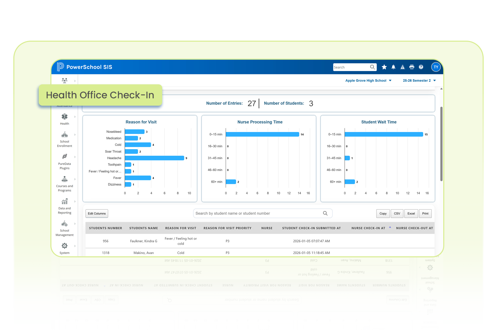Click the Search by student name field
The width and height of the screenshot is (497, 335).
click(x=257, y=213)
